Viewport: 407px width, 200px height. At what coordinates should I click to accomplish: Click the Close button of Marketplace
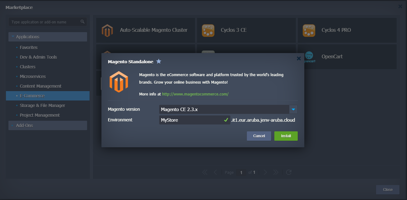click(388, 190)
